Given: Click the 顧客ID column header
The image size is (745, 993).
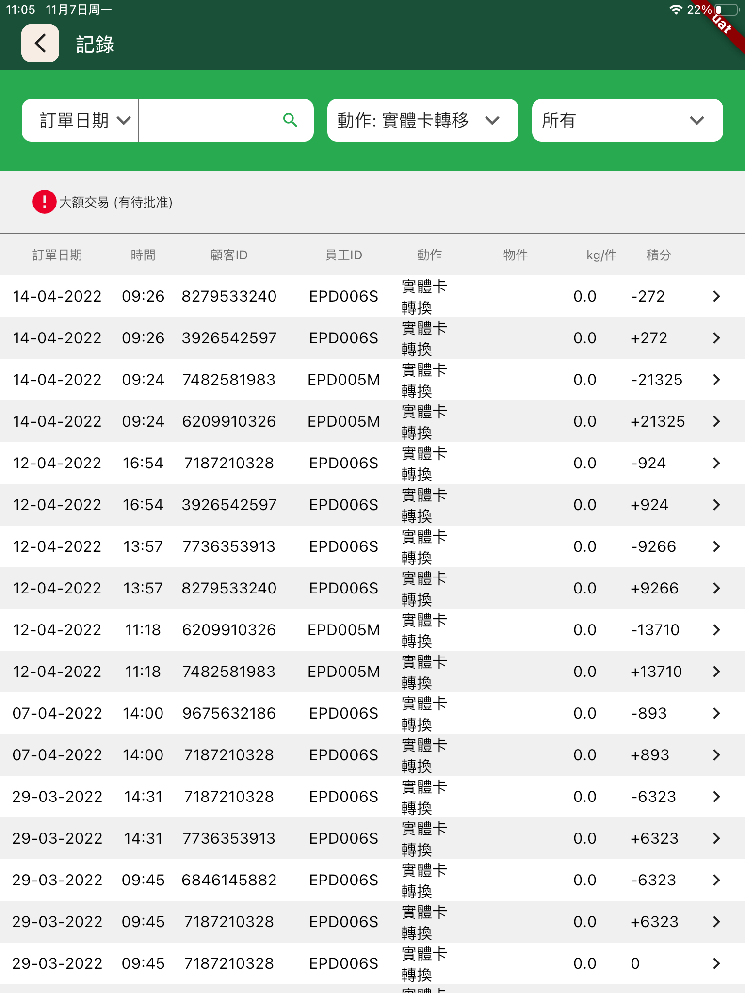Looking at the screenshot, I should pos(229,255).
